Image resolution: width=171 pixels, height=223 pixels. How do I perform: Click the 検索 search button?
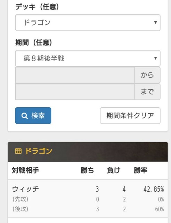click(33, 116)
